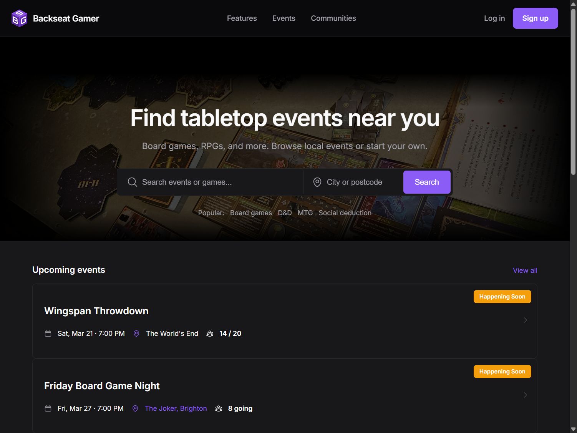Click the attendees icon showing 14 / 20
Viewport: 577px width, 433px height.
pos(210,333)
